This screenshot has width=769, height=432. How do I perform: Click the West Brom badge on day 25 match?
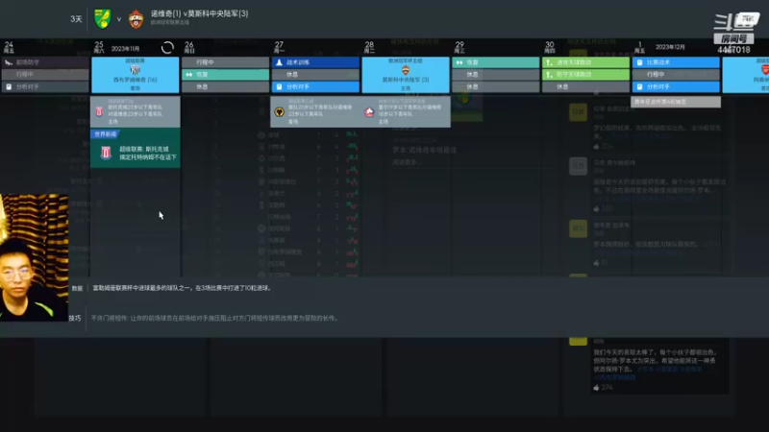136,70
